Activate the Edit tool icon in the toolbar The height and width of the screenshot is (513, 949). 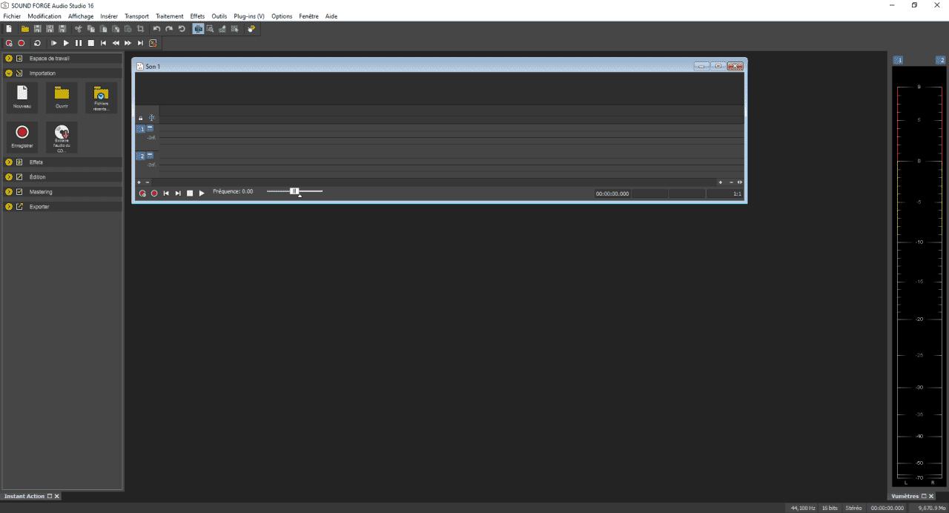[x=199, y=28]
